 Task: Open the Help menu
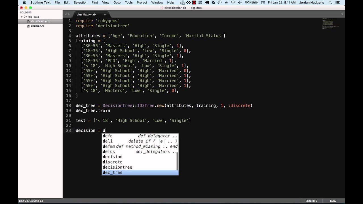pyautogui.click(x=170, y=3)
